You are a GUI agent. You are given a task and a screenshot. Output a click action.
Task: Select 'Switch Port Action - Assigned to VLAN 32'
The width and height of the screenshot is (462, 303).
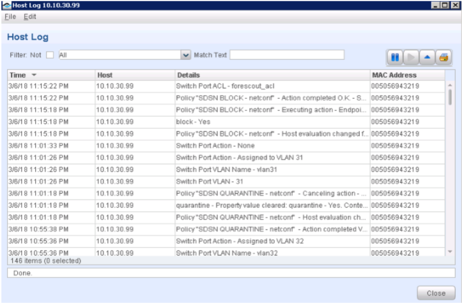point(226,241)
